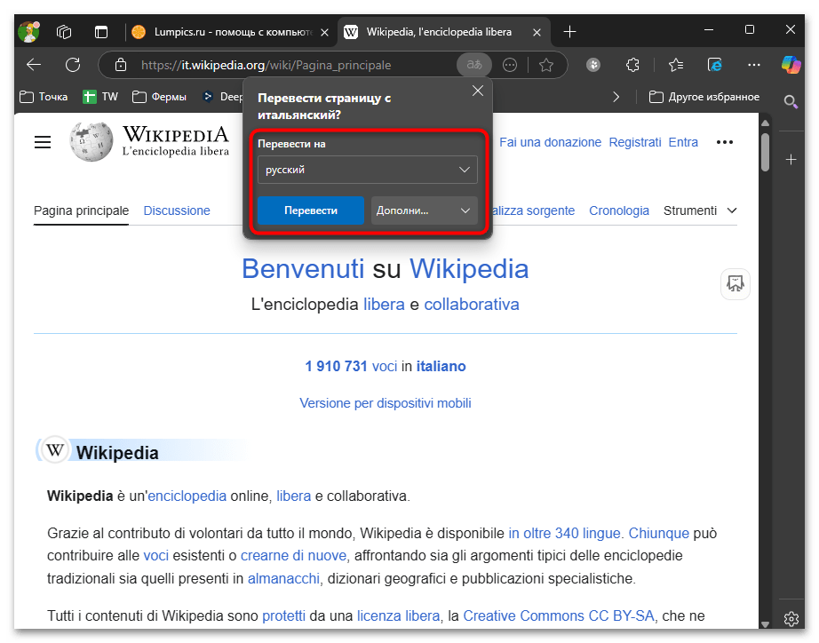Add page to favorites star
The width and height of the screenshot is (819, 643).
[546, 65]
